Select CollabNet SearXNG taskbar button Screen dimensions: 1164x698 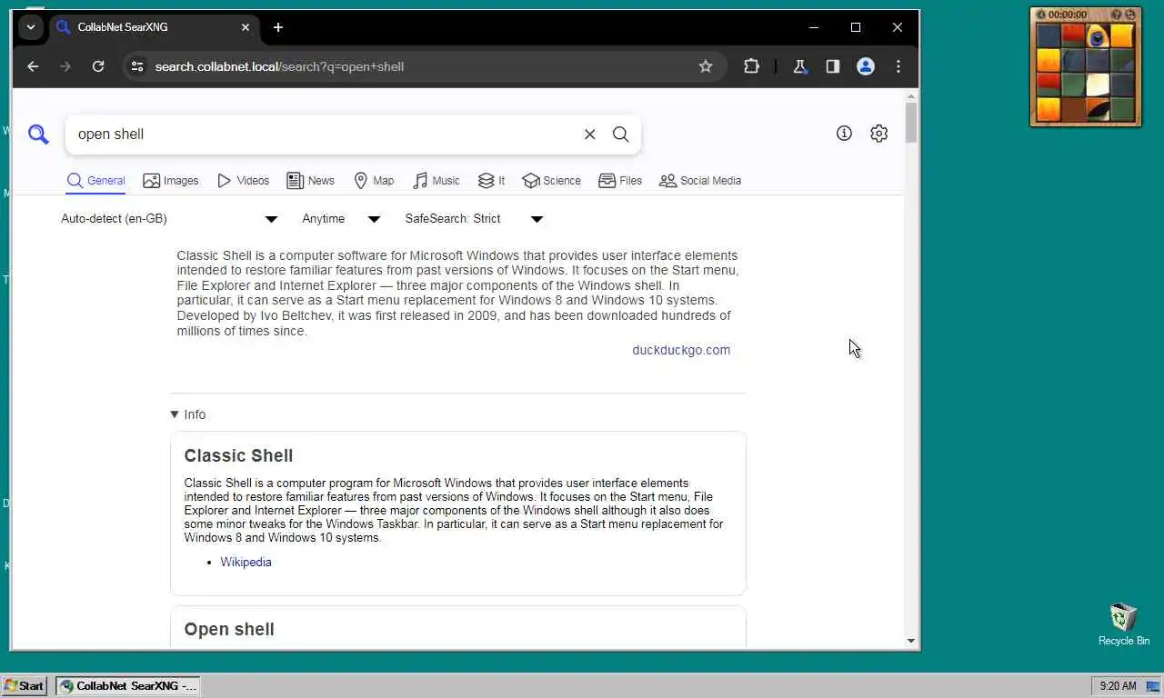[x=127, y=686]
